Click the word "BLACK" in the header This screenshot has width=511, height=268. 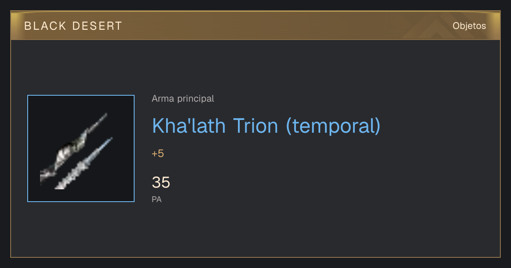click(x=45, y=26)
